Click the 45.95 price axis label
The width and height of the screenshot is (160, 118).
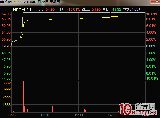[6, 73]
